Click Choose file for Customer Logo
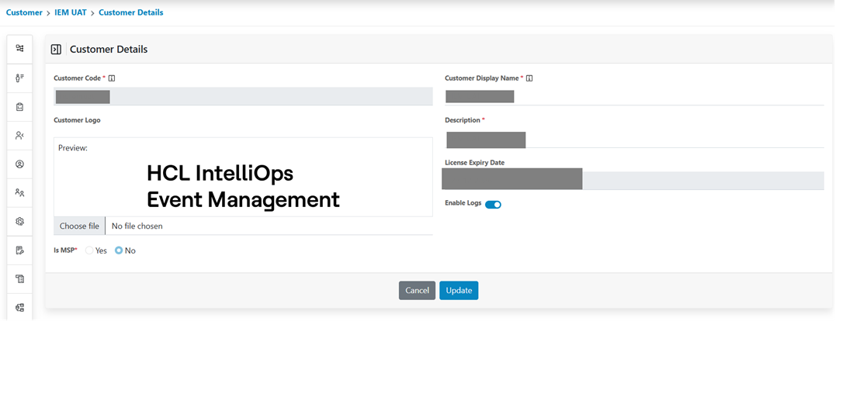846x404 pixels. click(x=79, y=226)
